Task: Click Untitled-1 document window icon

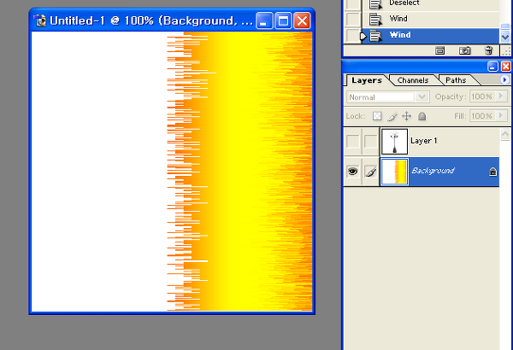Action: (40, 20)
